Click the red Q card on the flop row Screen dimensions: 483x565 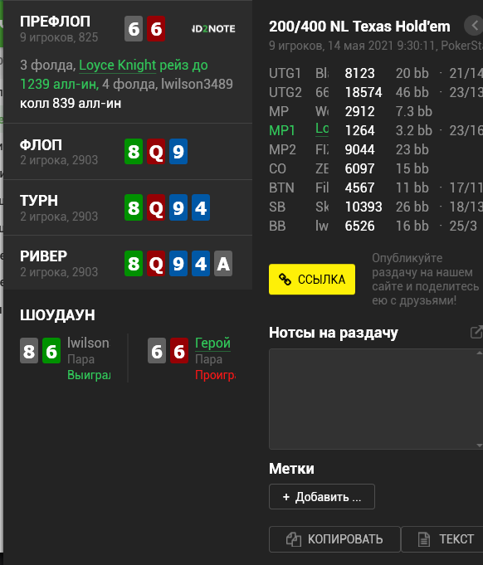pyautogui.click(x=156, y=152)
